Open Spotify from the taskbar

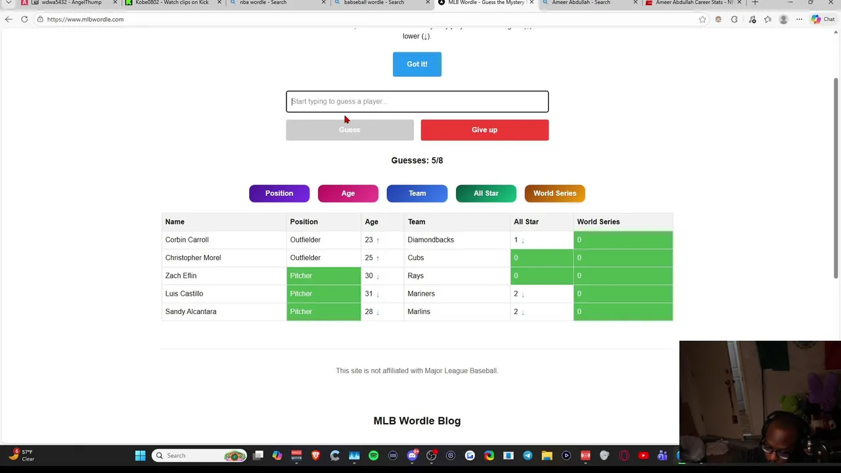(x=374, y=455)
